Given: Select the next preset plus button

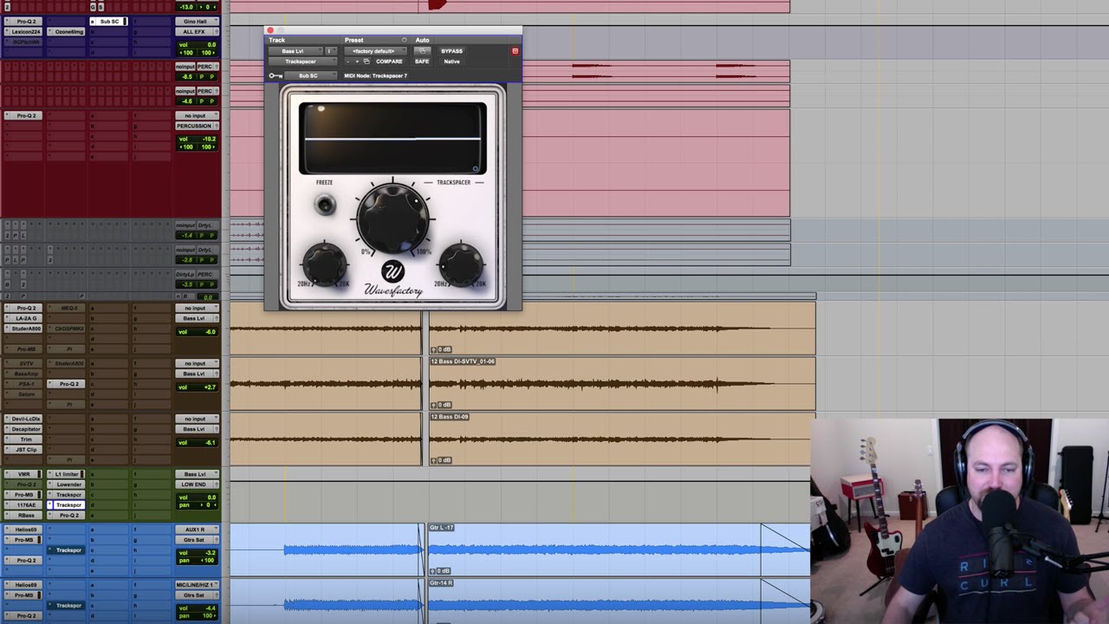Looking at the screenshot, I should tap(357, 62).
